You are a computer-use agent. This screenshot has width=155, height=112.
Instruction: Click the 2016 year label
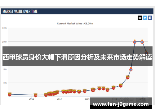pos(87,99)
